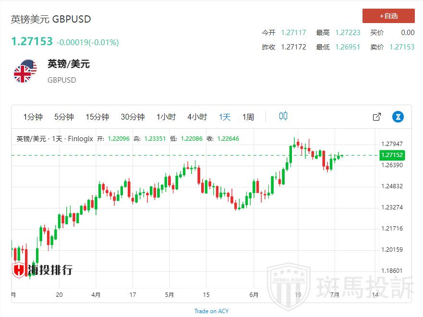Add GBPUSD to watchlist with +自选 button
The height and width of the screenshot is (317, 423).
pos(388,16)
